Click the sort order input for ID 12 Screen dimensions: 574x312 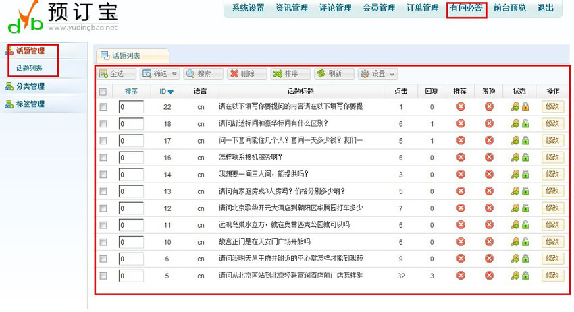pyautogui.click(x=131, y=208)
